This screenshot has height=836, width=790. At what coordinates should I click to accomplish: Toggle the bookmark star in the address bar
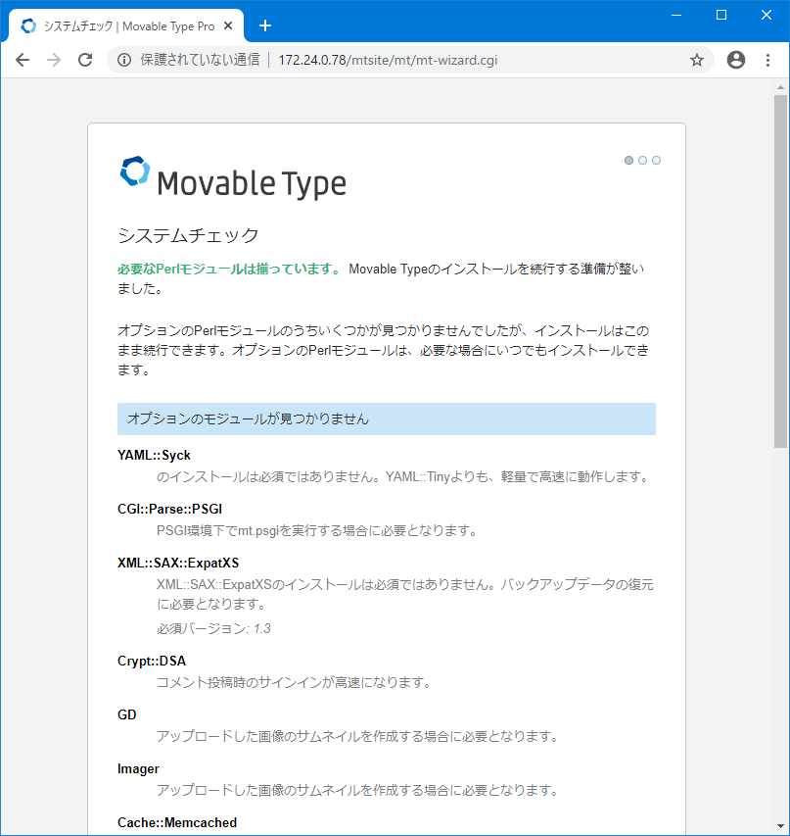pyautogui.click(x=697, y=60)
